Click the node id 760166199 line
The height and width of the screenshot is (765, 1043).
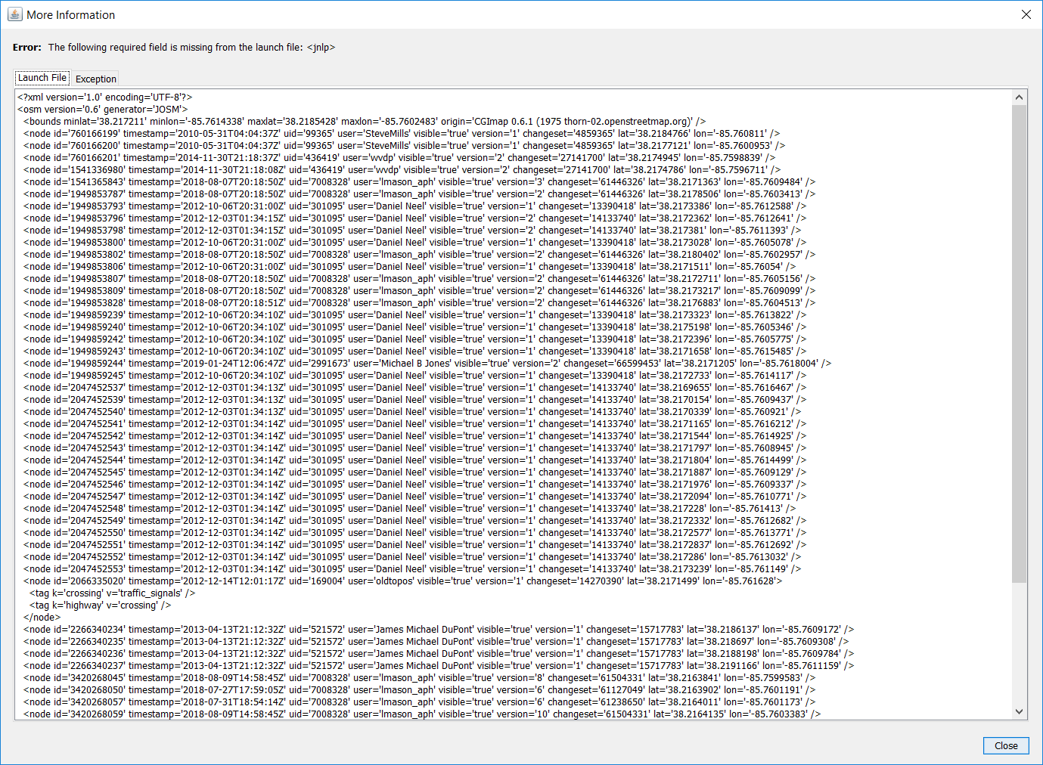[401, 134]
